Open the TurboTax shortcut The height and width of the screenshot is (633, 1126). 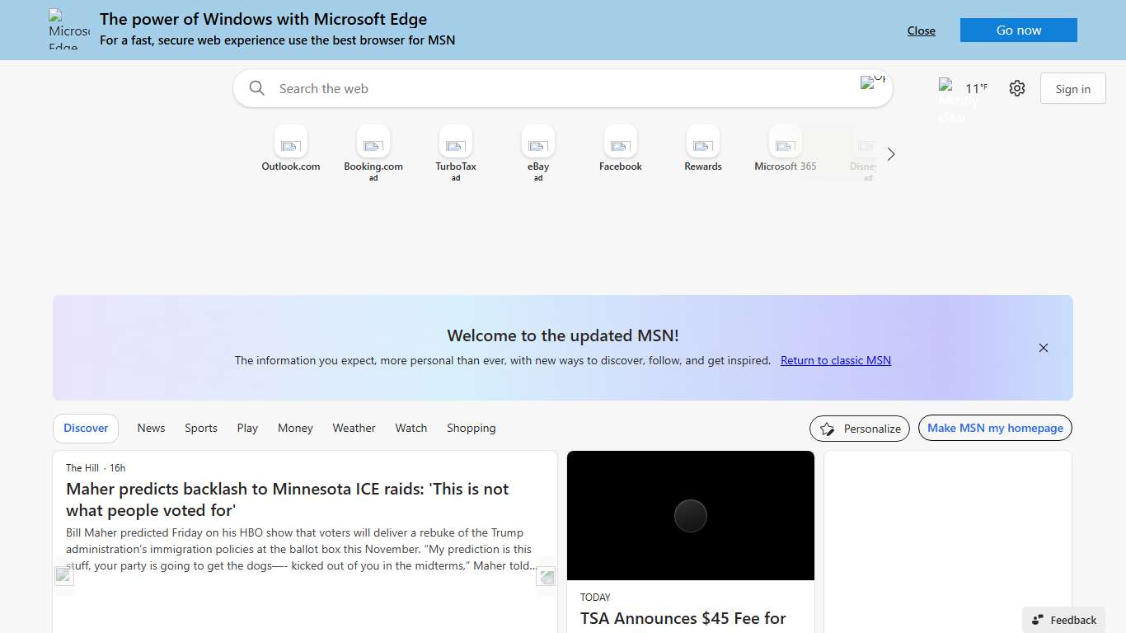455,148
